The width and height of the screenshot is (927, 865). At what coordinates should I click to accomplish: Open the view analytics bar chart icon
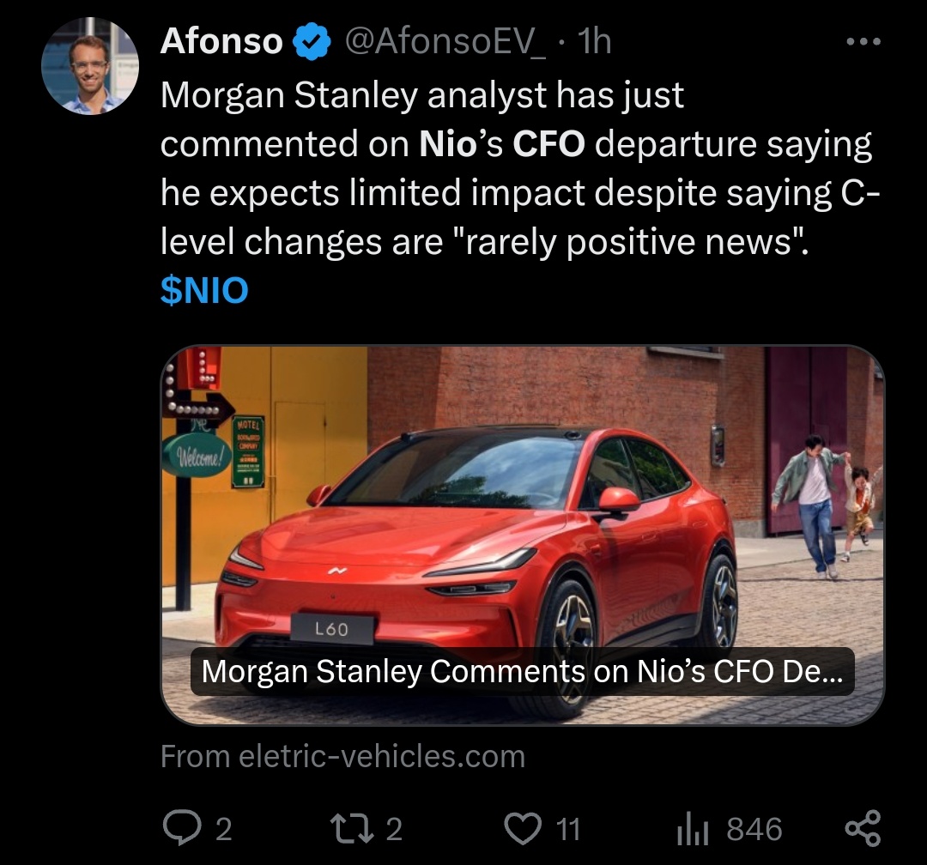[693, 829]
